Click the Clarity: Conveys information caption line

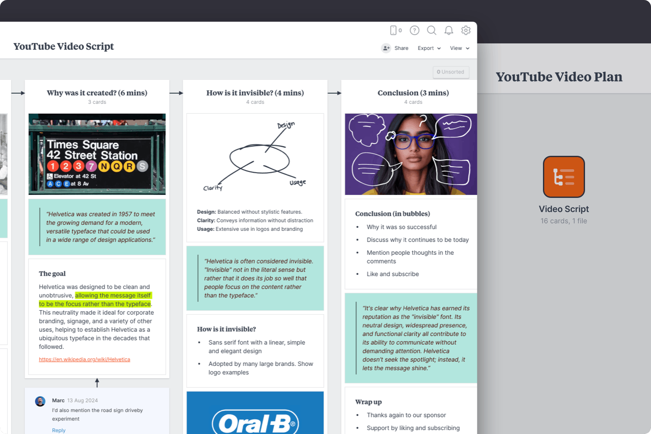point(255,220)
